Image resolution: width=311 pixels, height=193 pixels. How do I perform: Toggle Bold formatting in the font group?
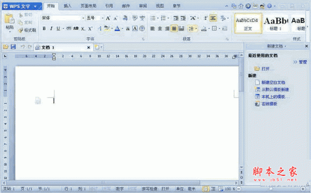pyautogui.click(x=44, y=29)
